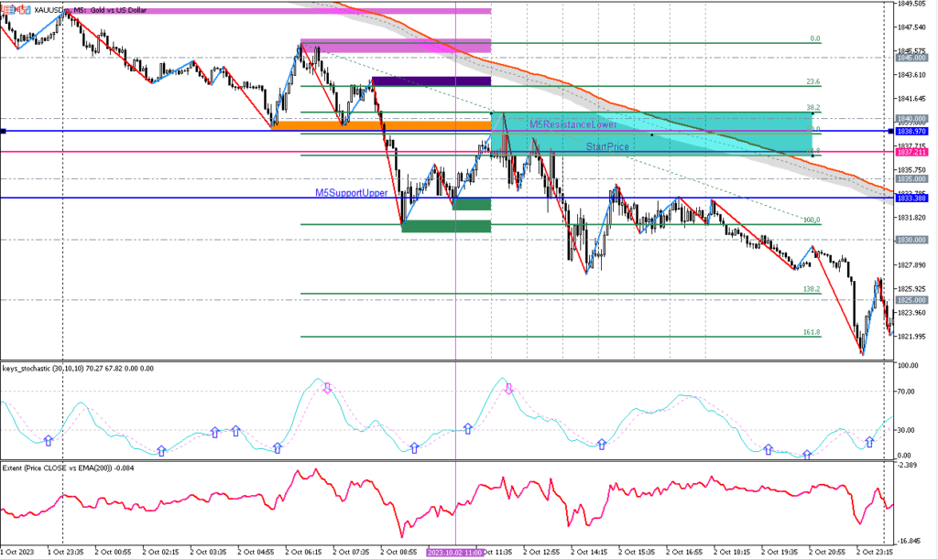Image resolution: width=938 pixels, height=559 pixels.
Task: Select the Fibonacci 23.6 level label
Action: [x=812, y=81]
